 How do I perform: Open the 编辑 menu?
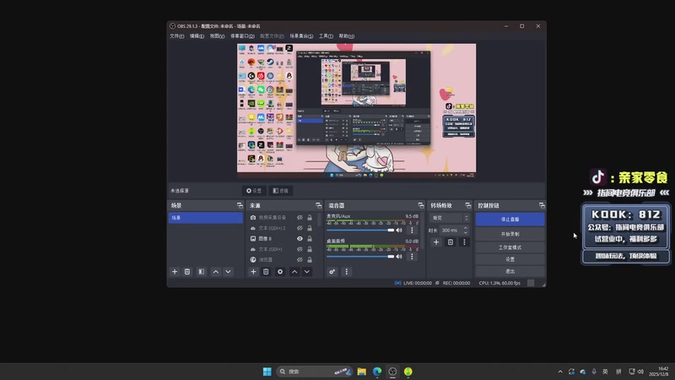pos(197,36)
